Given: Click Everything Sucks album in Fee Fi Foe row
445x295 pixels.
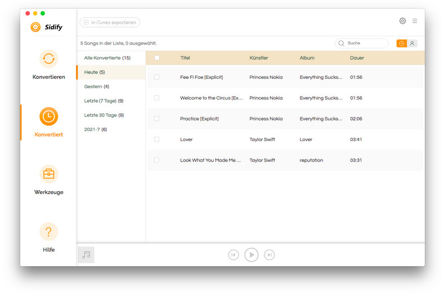Looking at the screenshot, I should (x=321, y=77).
